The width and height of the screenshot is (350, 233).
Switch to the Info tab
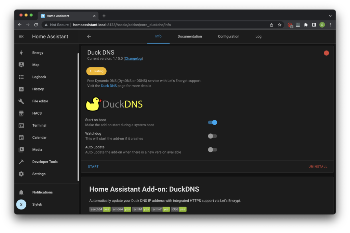click(x=158, y=36)
